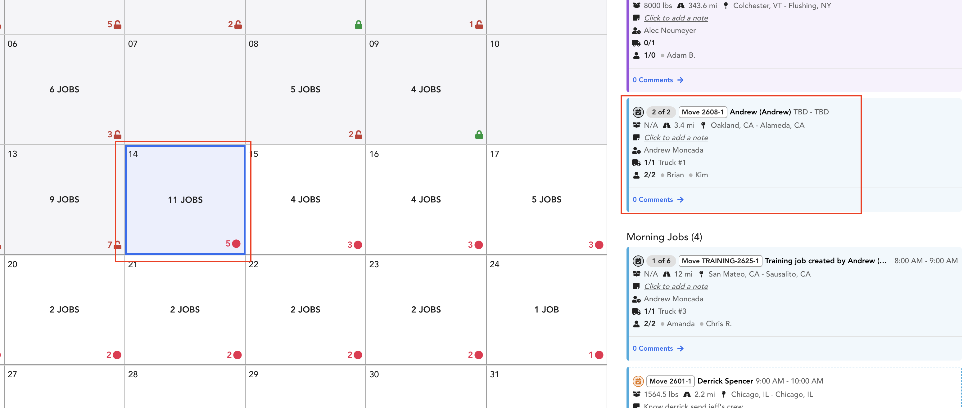Click the red unlock icon on day 06
This screenshot has width=968, height=408.
coord(117,134)
